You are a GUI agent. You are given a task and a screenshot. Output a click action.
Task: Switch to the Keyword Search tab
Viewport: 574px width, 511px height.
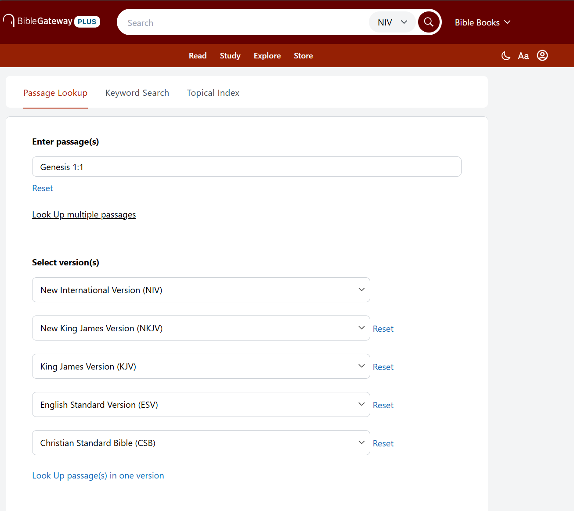tap(137, 93)
